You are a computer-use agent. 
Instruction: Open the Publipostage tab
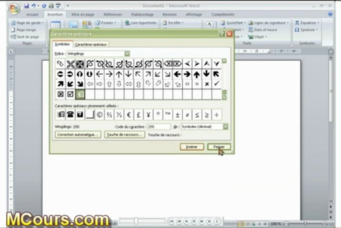142,15
